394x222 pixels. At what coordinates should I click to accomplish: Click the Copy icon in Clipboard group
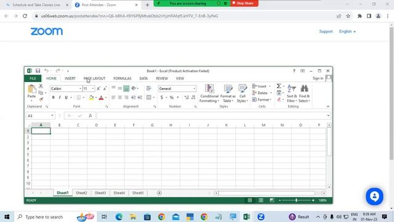41,93
